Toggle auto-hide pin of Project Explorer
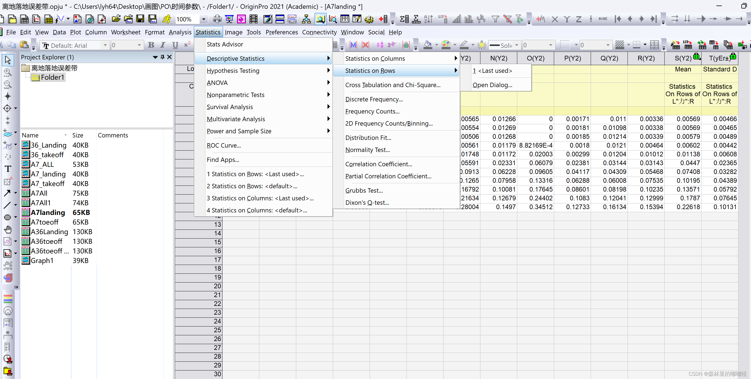Screen dimensions: 751x379 click(x=163, y=57)
